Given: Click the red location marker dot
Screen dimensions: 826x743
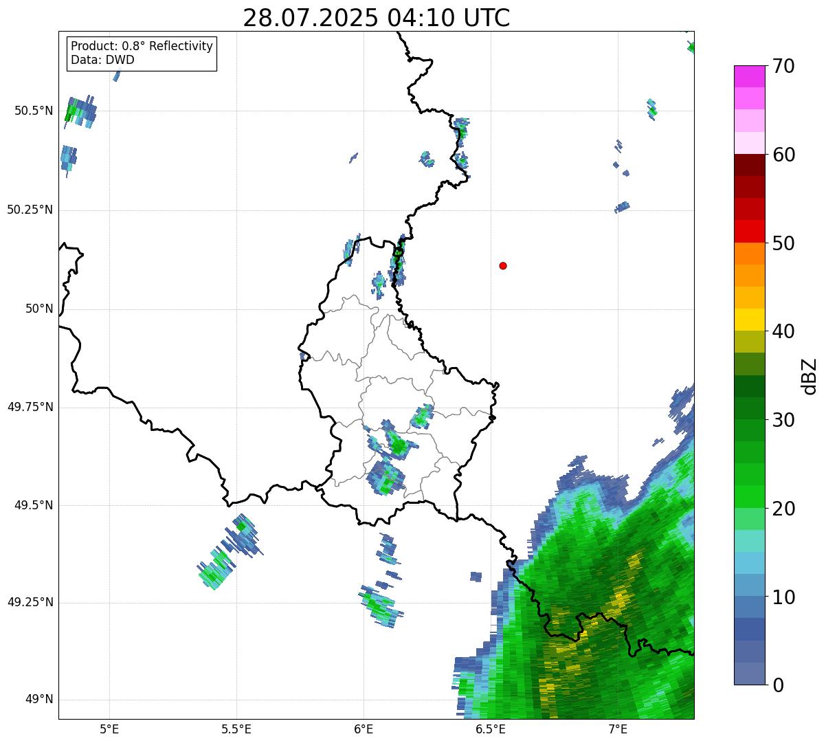Looking at the screenshot, I should pyautogui.click(x=503, y=265).
